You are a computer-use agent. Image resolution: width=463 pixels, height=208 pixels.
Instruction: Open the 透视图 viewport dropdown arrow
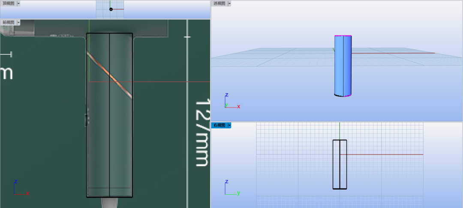point(229,3)
